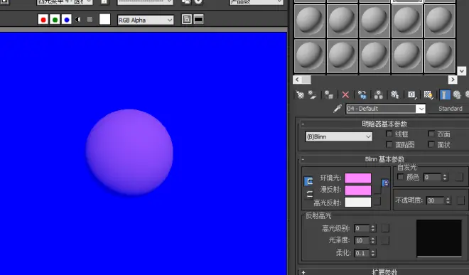Click the 不透明度 opacity field

pos(436,200)
